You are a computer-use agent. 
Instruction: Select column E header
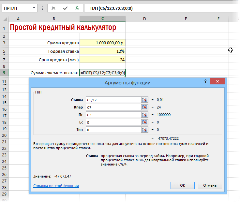point(186,19)
